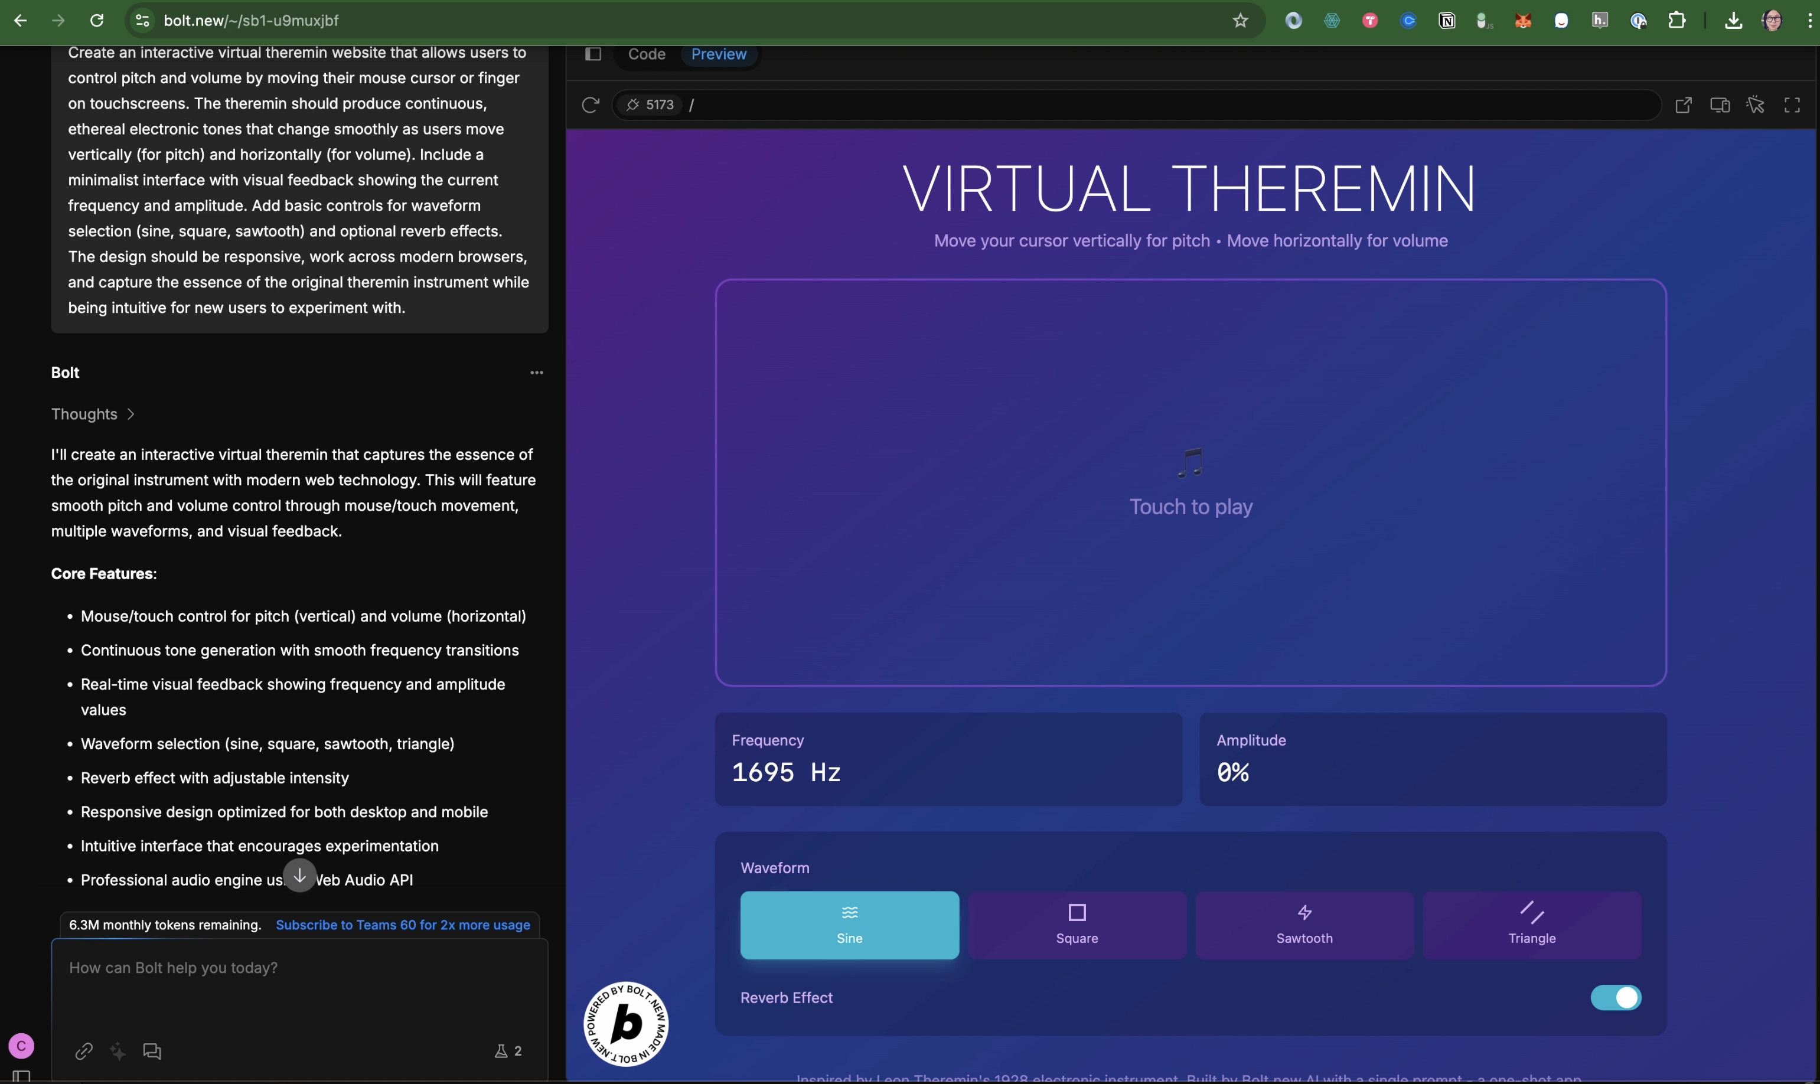1820x1084 pixels.
Task: Click Subscribe to Teams 60 link
Action: click(403, 925)
